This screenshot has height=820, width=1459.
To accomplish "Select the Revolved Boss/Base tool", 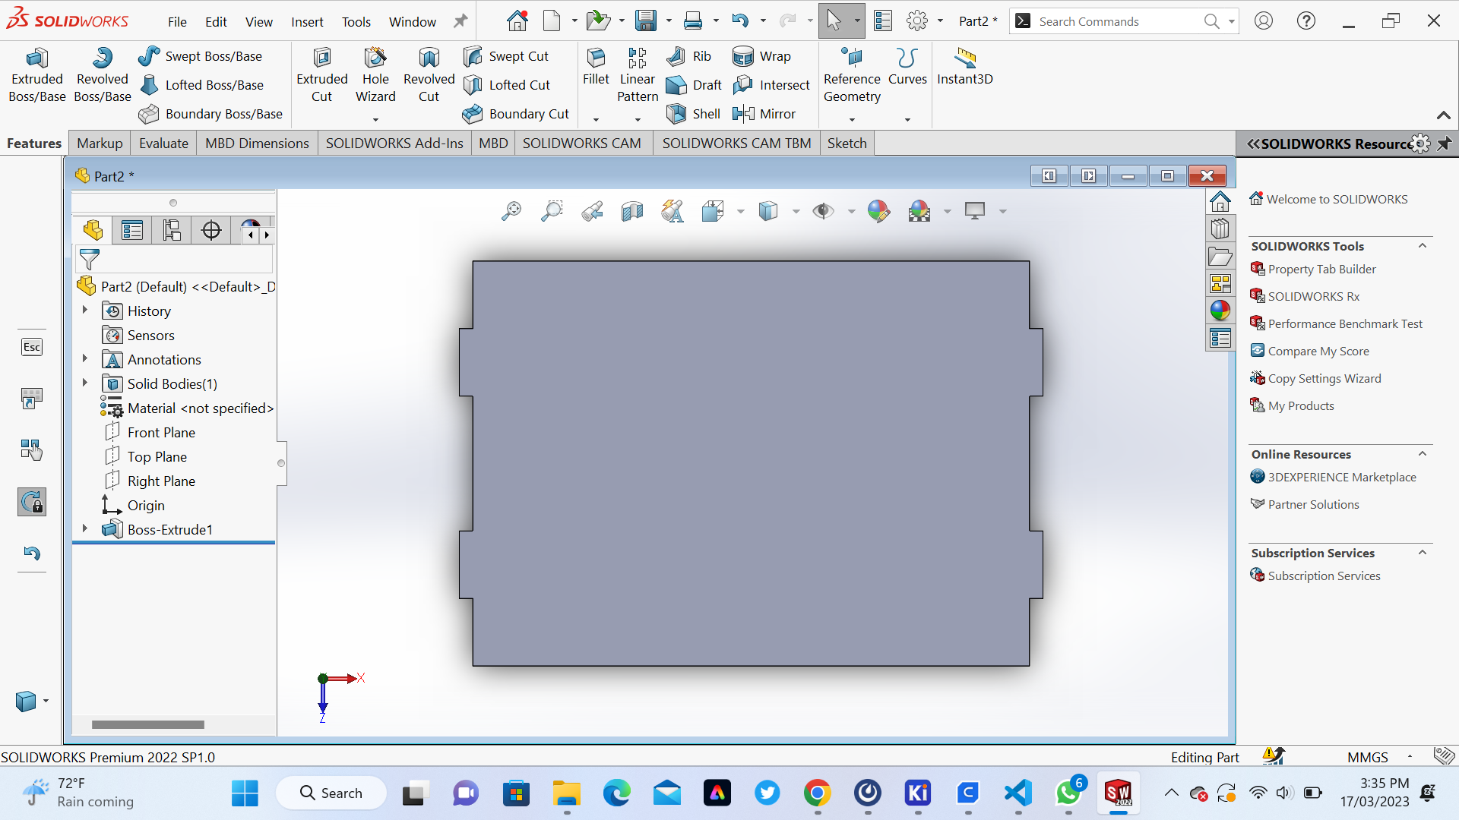I will [x=103, y=75].
